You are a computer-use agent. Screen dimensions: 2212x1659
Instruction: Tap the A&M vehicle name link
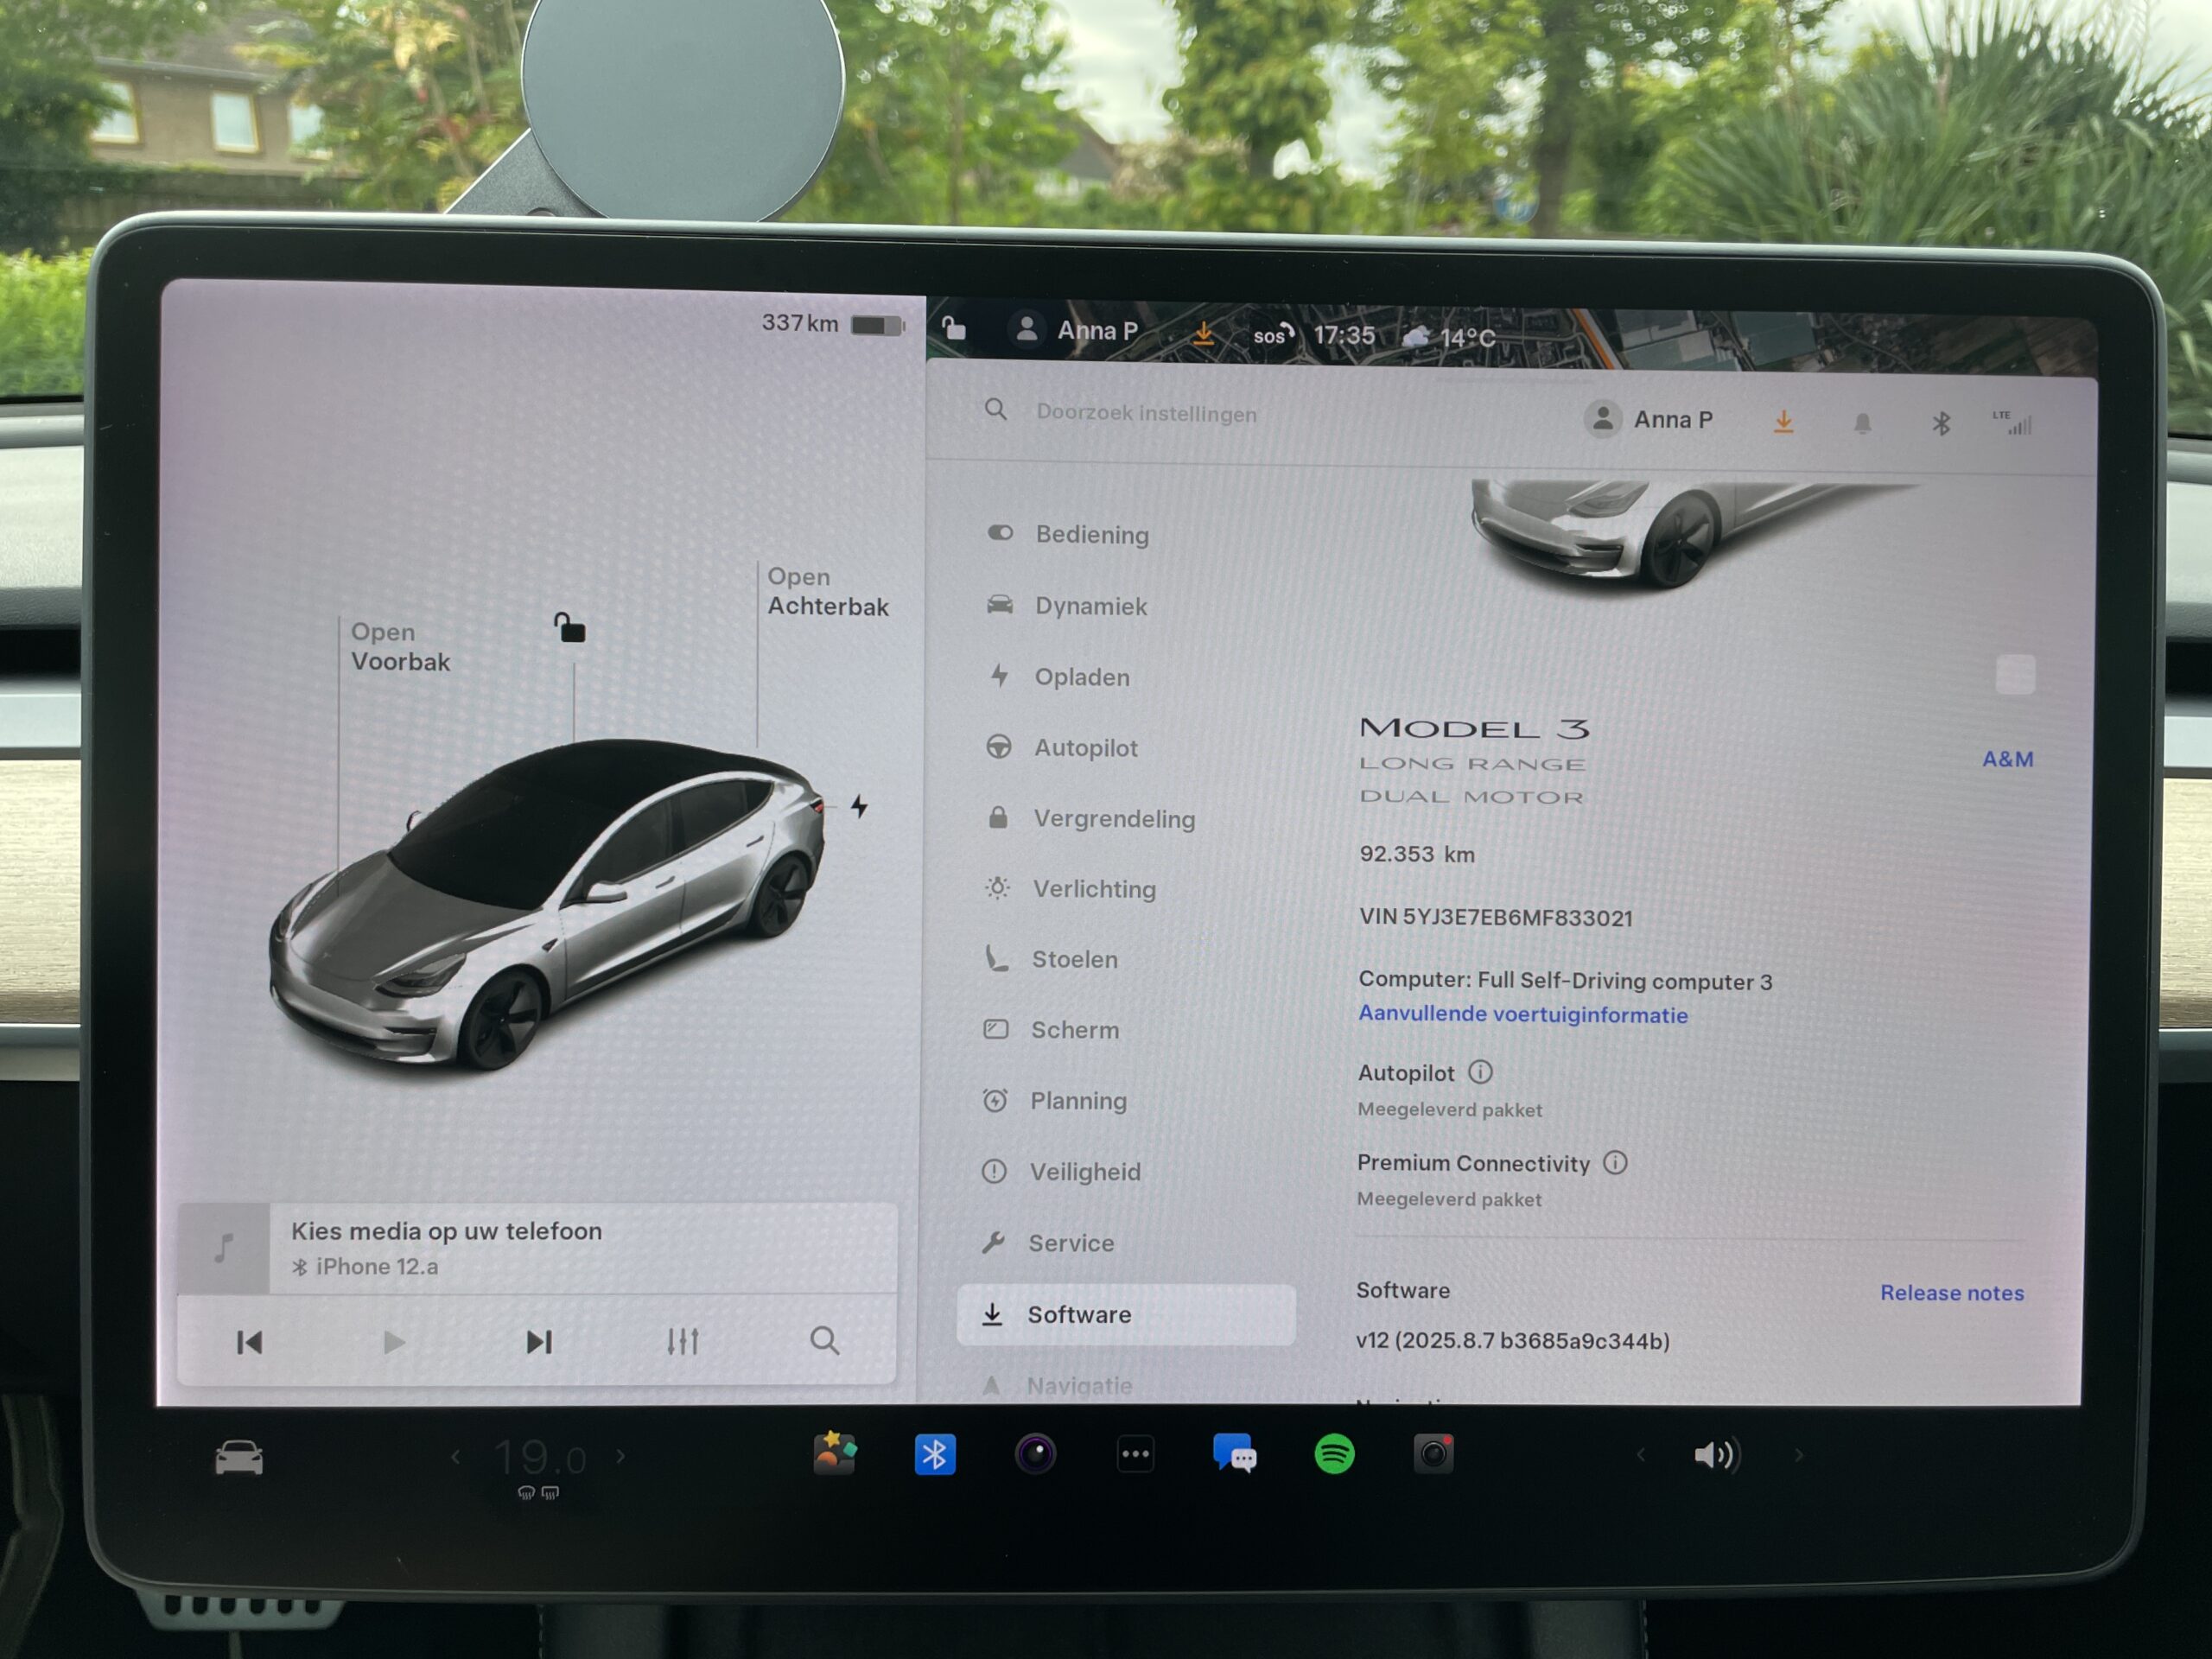(x=2007, y=759)
